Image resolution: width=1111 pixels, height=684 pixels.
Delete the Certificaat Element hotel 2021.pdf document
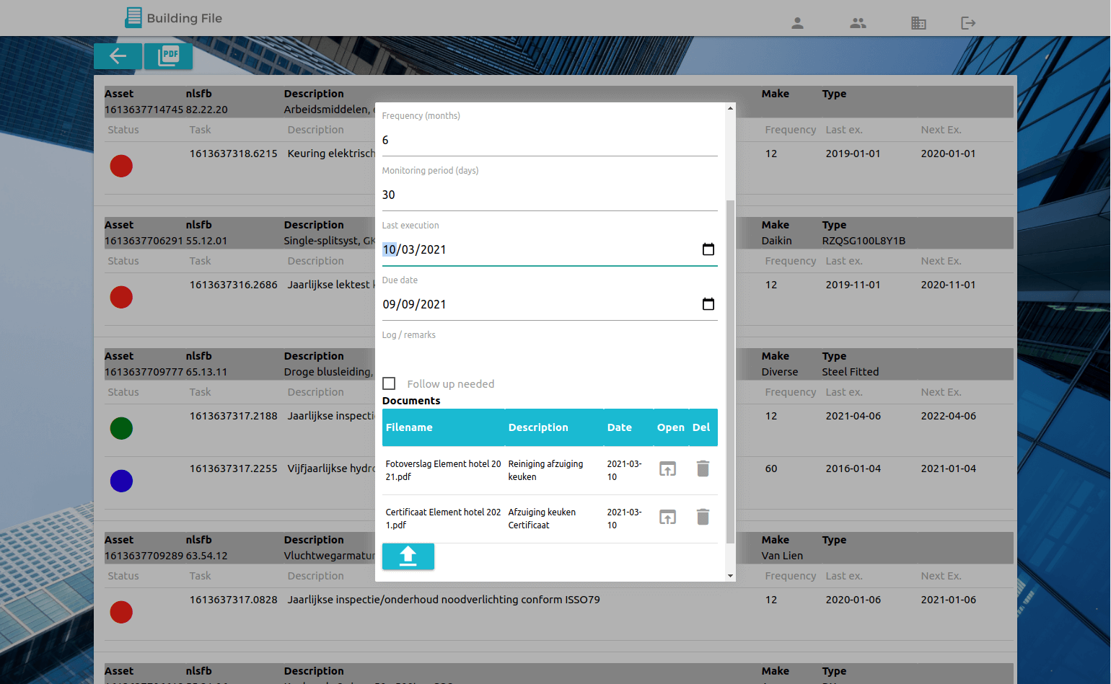pyautogui.click(x=703, y=518)
